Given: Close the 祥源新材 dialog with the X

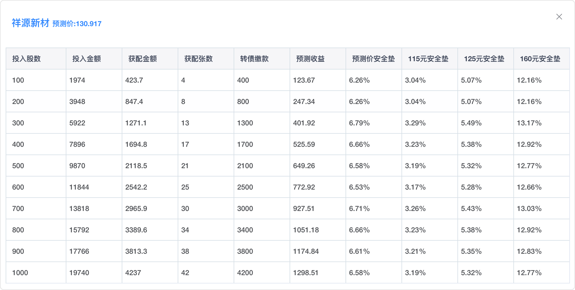Looking at the screenshot, I should (559, 17).
